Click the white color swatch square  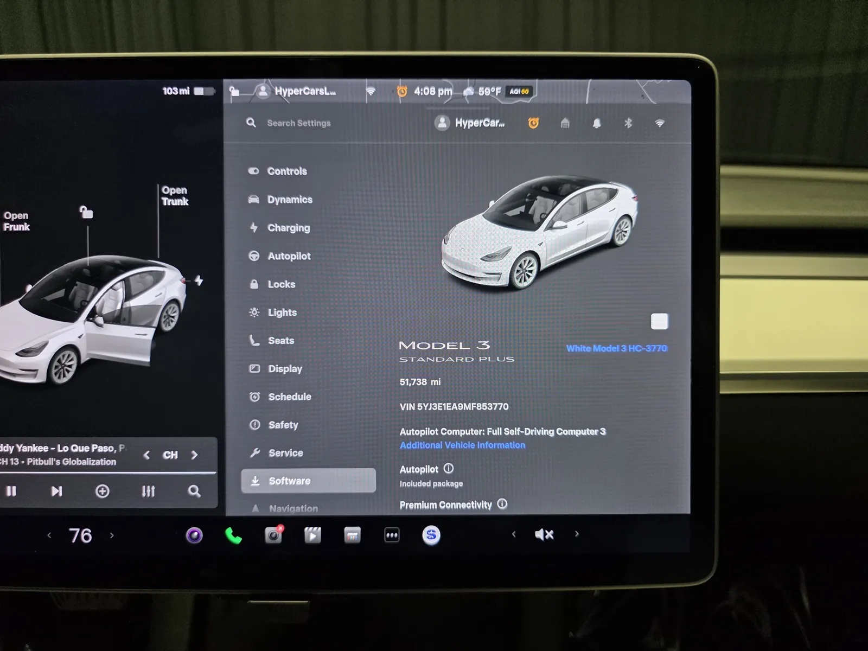click(659, 321)
